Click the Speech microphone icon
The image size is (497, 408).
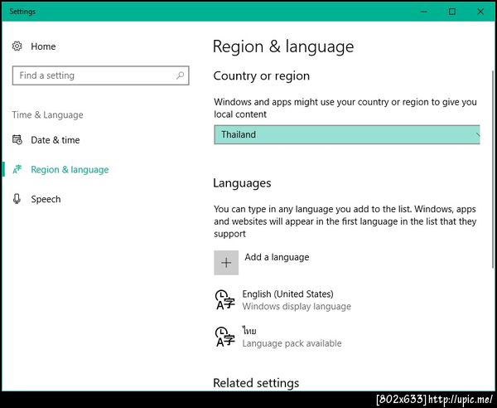(x=17, y=199)
